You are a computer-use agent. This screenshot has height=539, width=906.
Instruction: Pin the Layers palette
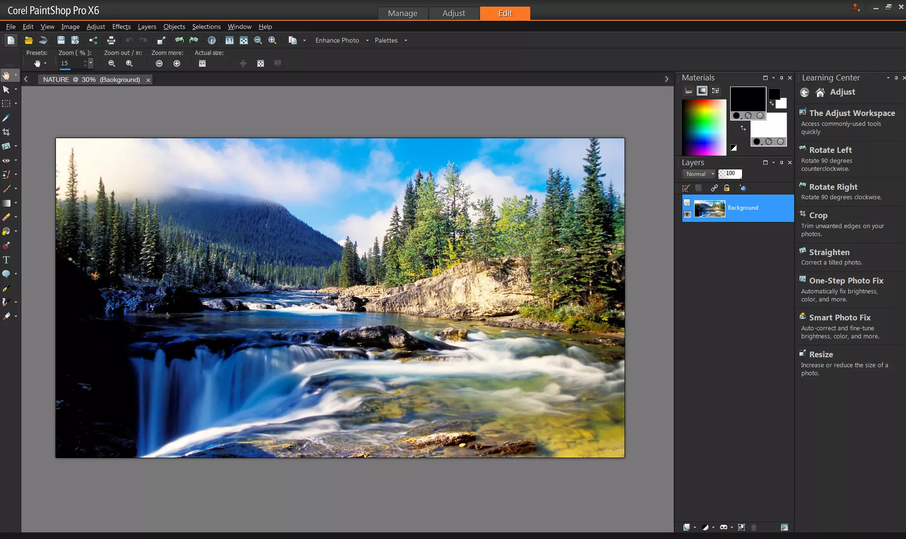tap(780, 163)
